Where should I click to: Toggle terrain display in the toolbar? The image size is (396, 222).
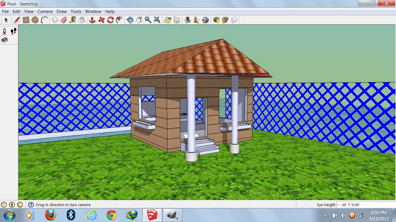177,20
